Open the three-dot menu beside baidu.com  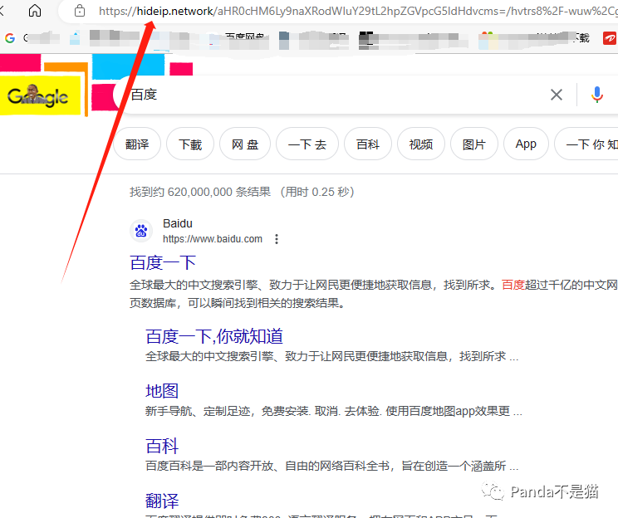coord(277,239)
